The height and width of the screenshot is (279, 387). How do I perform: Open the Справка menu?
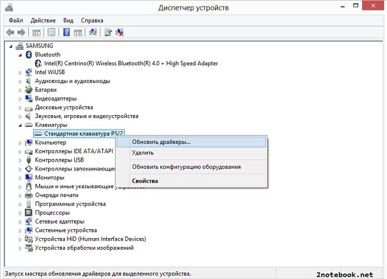click(x=92, y=20)
